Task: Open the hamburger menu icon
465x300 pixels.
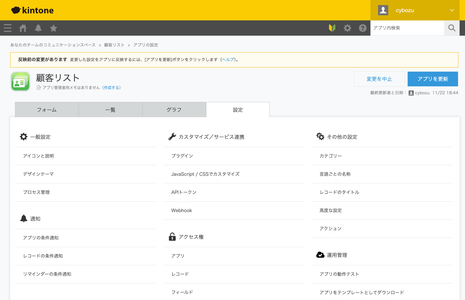Action: 8,28
